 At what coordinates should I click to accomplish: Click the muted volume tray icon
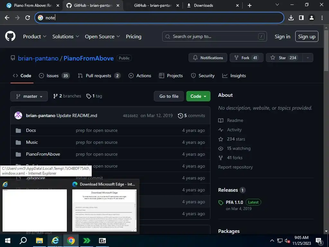[287, 241]
